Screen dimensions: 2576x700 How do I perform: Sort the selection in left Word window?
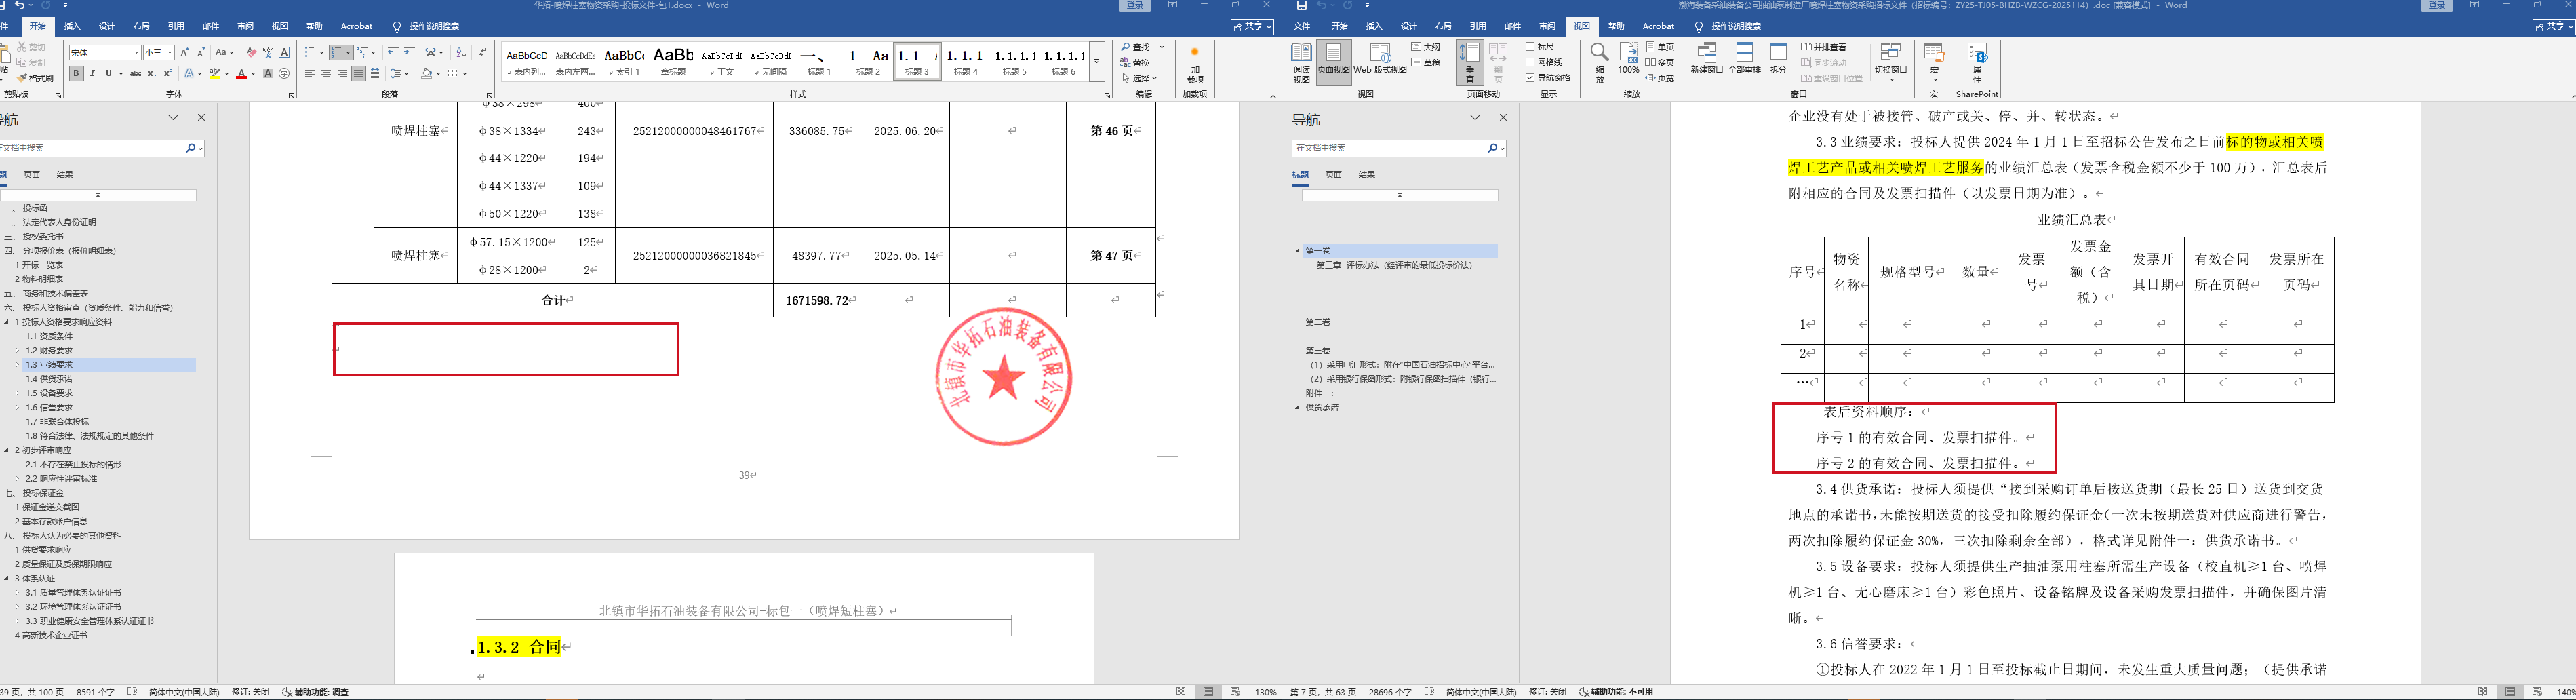coord(461,52)
